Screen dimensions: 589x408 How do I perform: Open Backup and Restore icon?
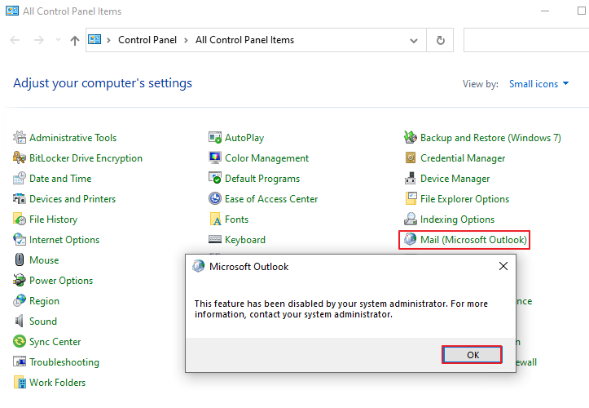(411, 137)
